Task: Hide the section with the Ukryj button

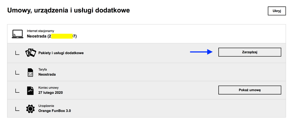Action: click(x=277, y=11)
